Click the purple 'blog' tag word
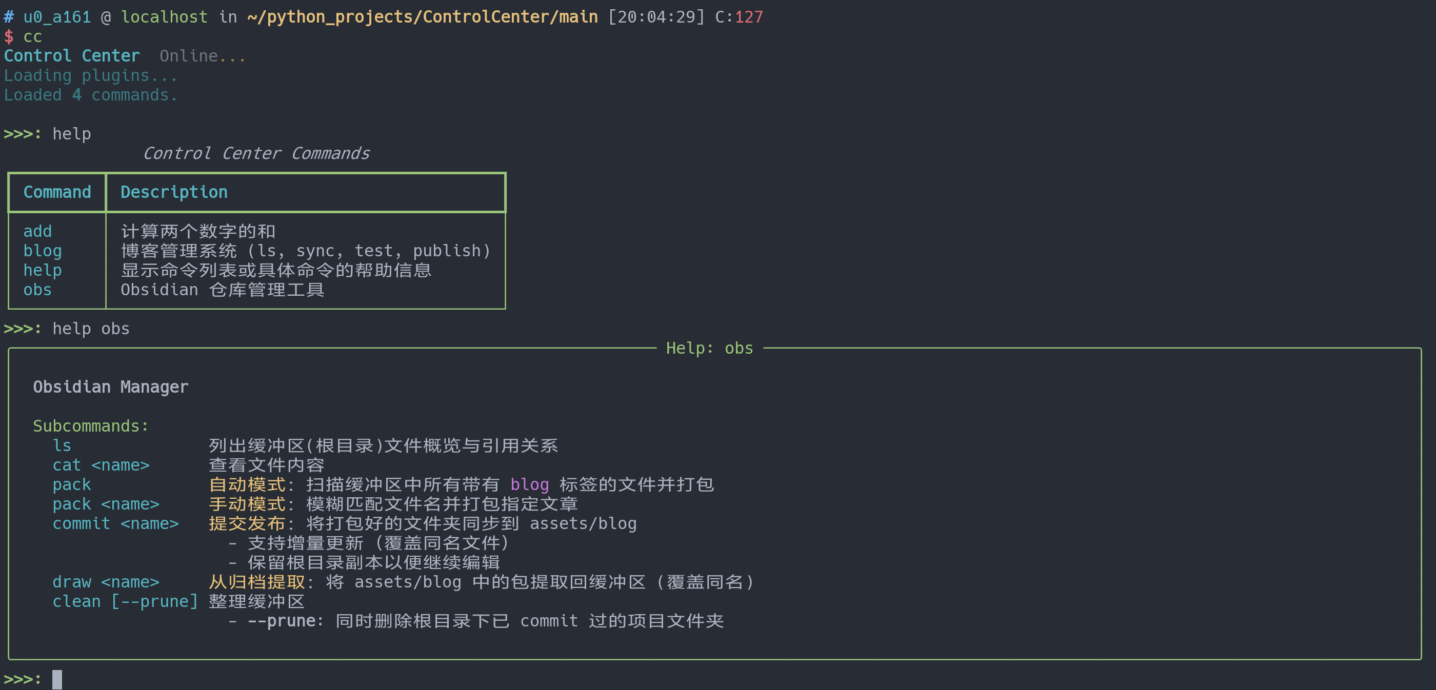The image size is (1436, 690). tap(530, 485)
